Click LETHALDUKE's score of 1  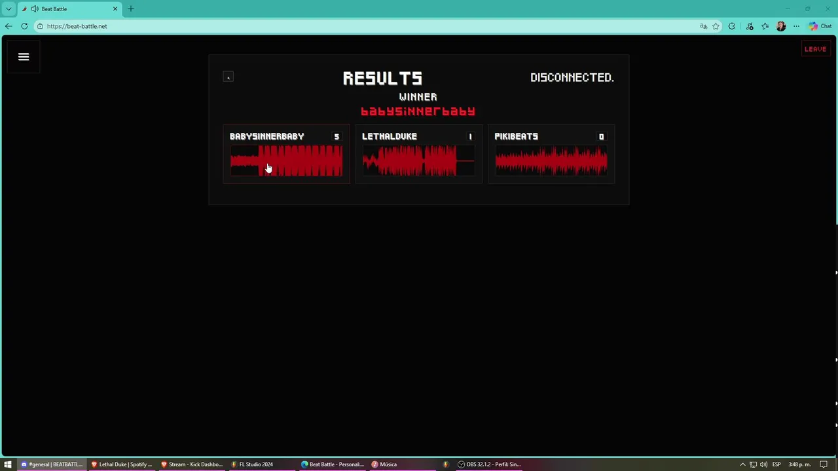coord(470,136)
